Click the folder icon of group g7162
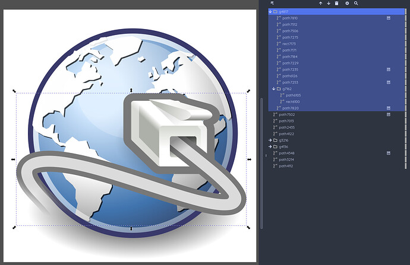This screenshot has width=410, height=265. [x=279, y=89]
